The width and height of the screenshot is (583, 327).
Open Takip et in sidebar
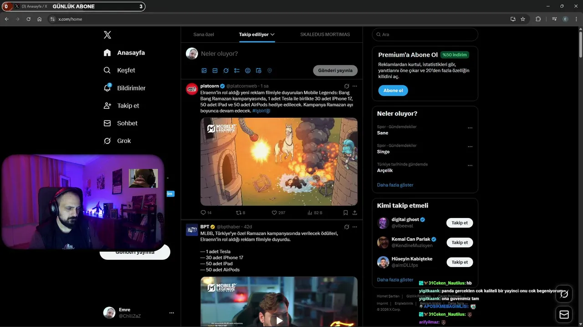click(x=121, y=106)
